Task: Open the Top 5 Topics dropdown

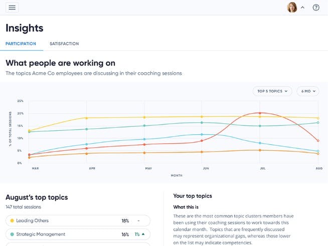Action: (x=273, y=91)
